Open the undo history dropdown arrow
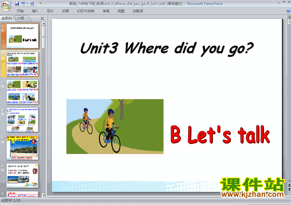Screen dimensions: 291x205 click(27, 3)
